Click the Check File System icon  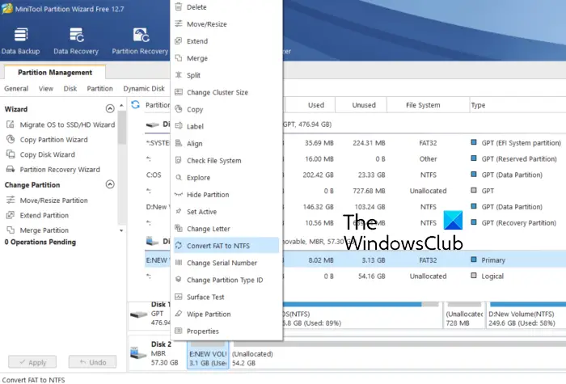tap(179, 160)
